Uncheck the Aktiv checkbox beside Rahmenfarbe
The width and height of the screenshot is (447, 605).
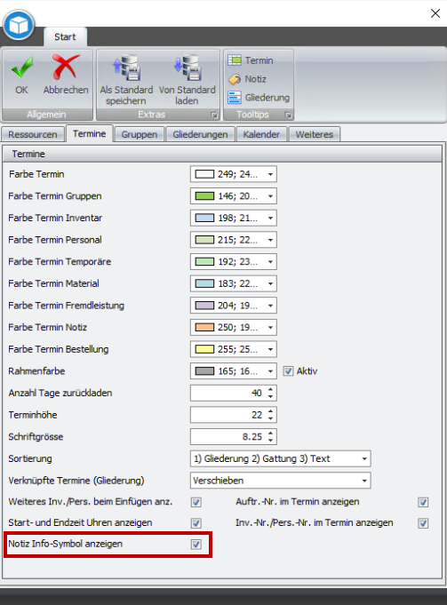288,371
